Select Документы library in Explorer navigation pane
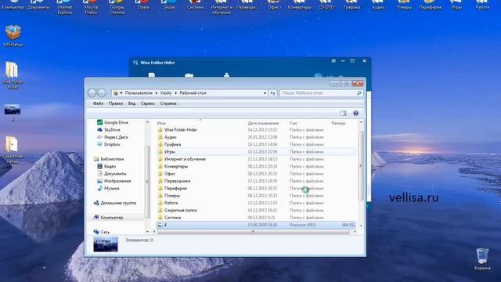Screen dimensions: 501x282 click(x=111, y=174)
